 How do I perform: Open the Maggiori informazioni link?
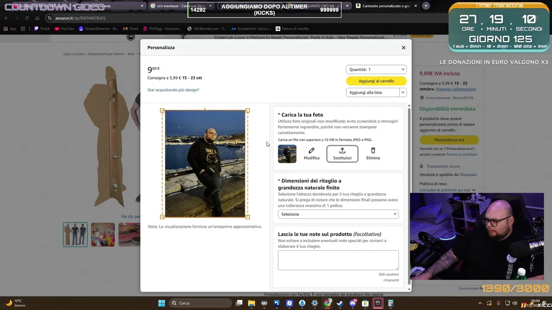[456, 89]
